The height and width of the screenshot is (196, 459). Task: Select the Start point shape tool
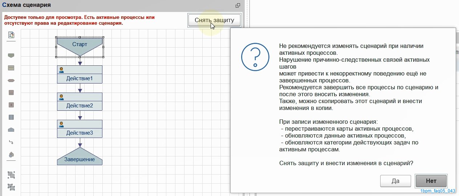[11, 55]
